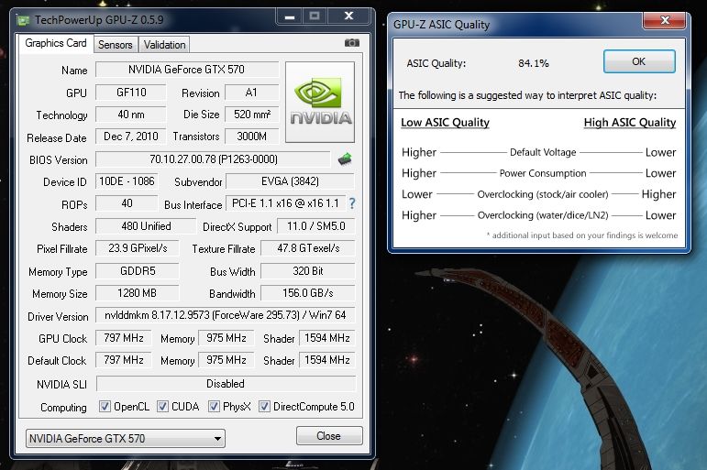Click Default Clock row Shader 1594 MHz
The width and height of the screenshot is (707, 470).
tap(327, 360)
